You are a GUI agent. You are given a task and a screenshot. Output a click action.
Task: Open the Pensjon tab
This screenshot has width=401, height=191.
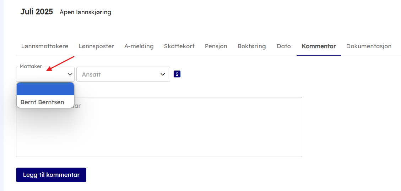click(216, 46)
